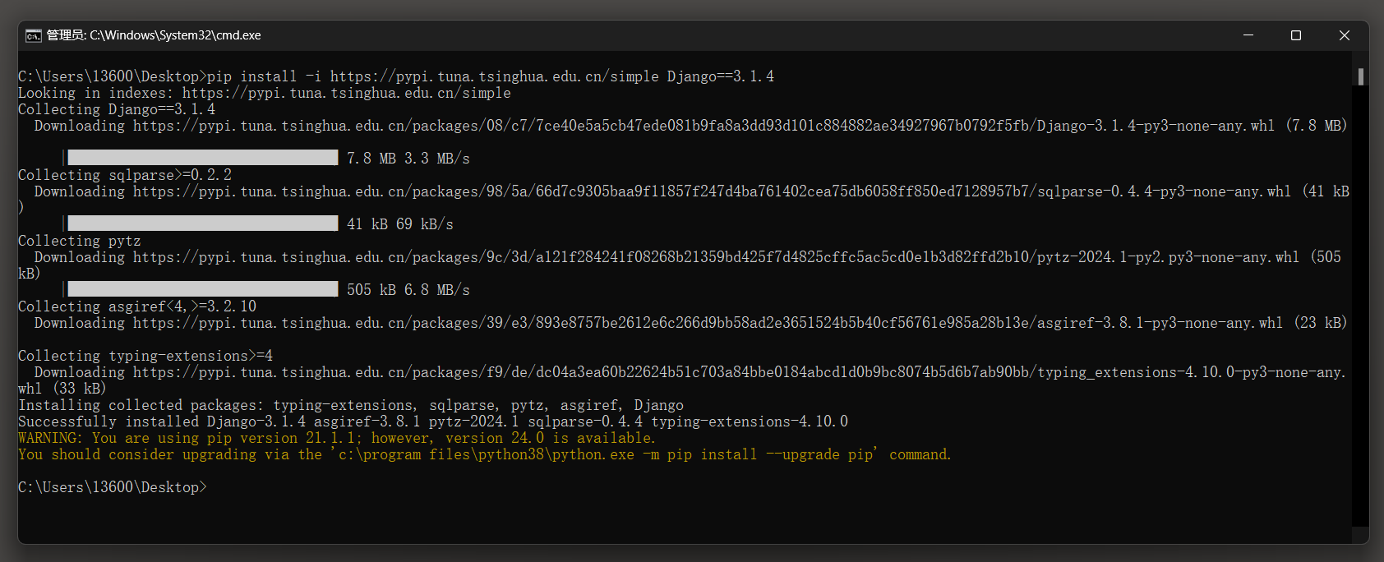Close the cmd.exe window

coord(1345,35)
